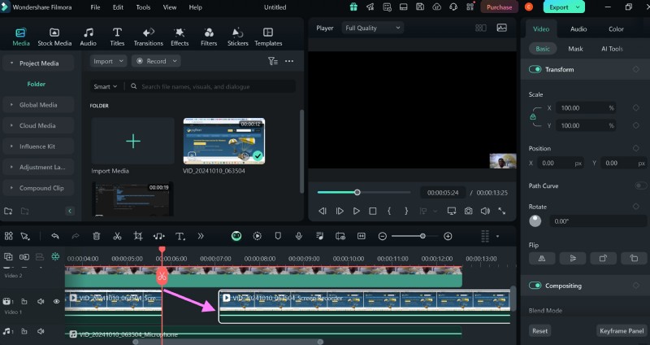Toggle the scale aspect ratio lock
Screen dimensions: 650x345
(533, 117)
